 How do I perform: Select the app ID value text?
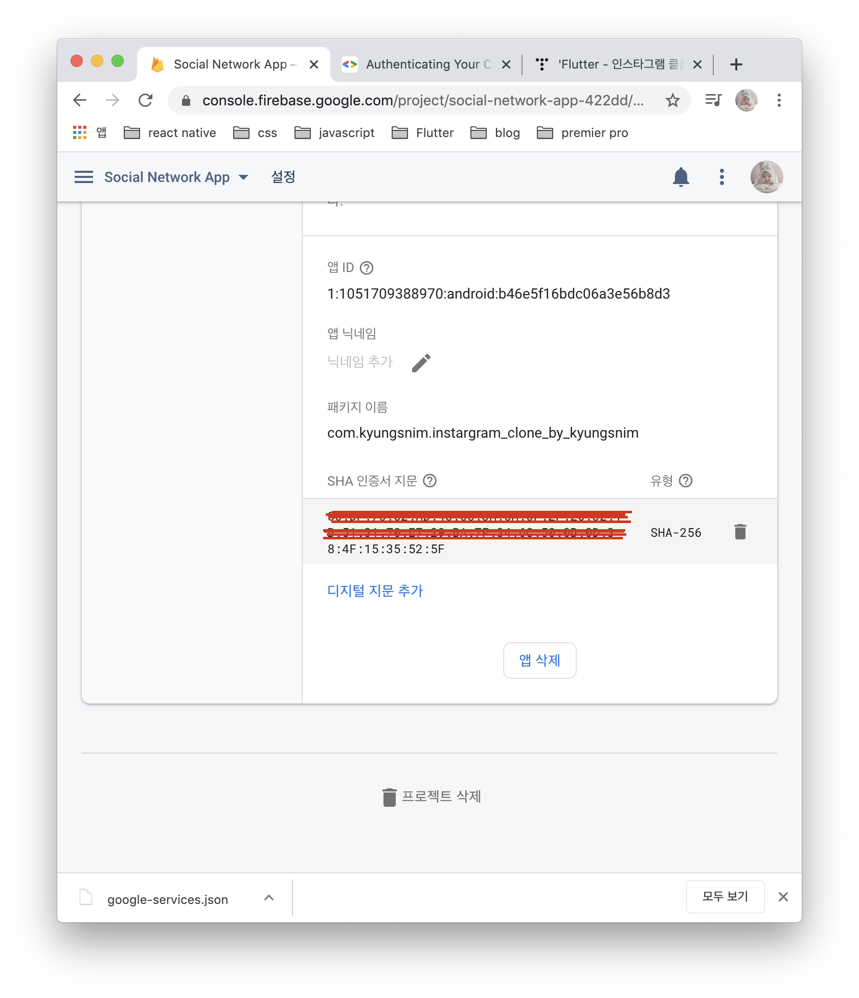(499, 293)
